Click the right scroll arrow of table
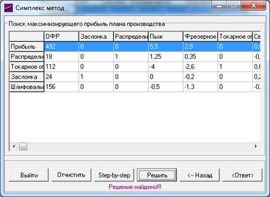The height and width of the screenshot is (197, 270). click(x=256, y=147)
